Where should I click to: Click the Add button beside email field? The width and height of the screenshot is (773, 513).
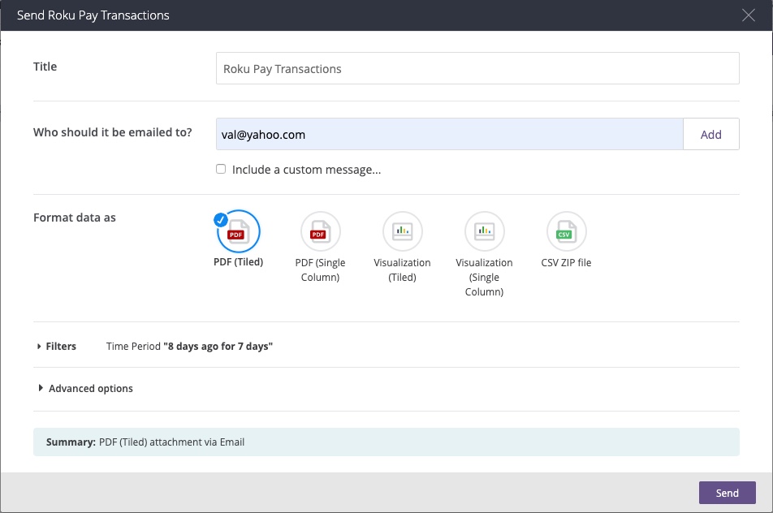710,133
